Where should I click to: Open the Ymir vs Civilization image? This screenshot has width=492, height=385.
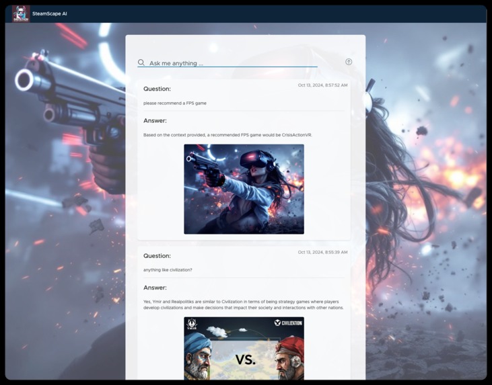[244, 348]
